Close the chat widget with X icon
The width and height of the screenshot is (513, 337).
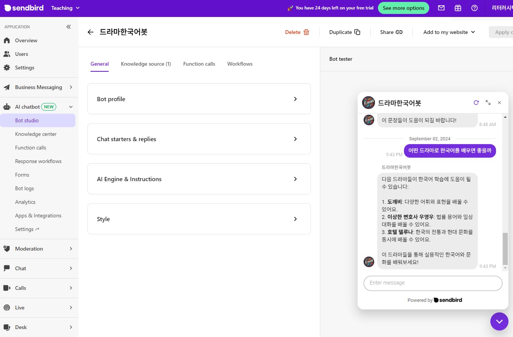point(499,103)
